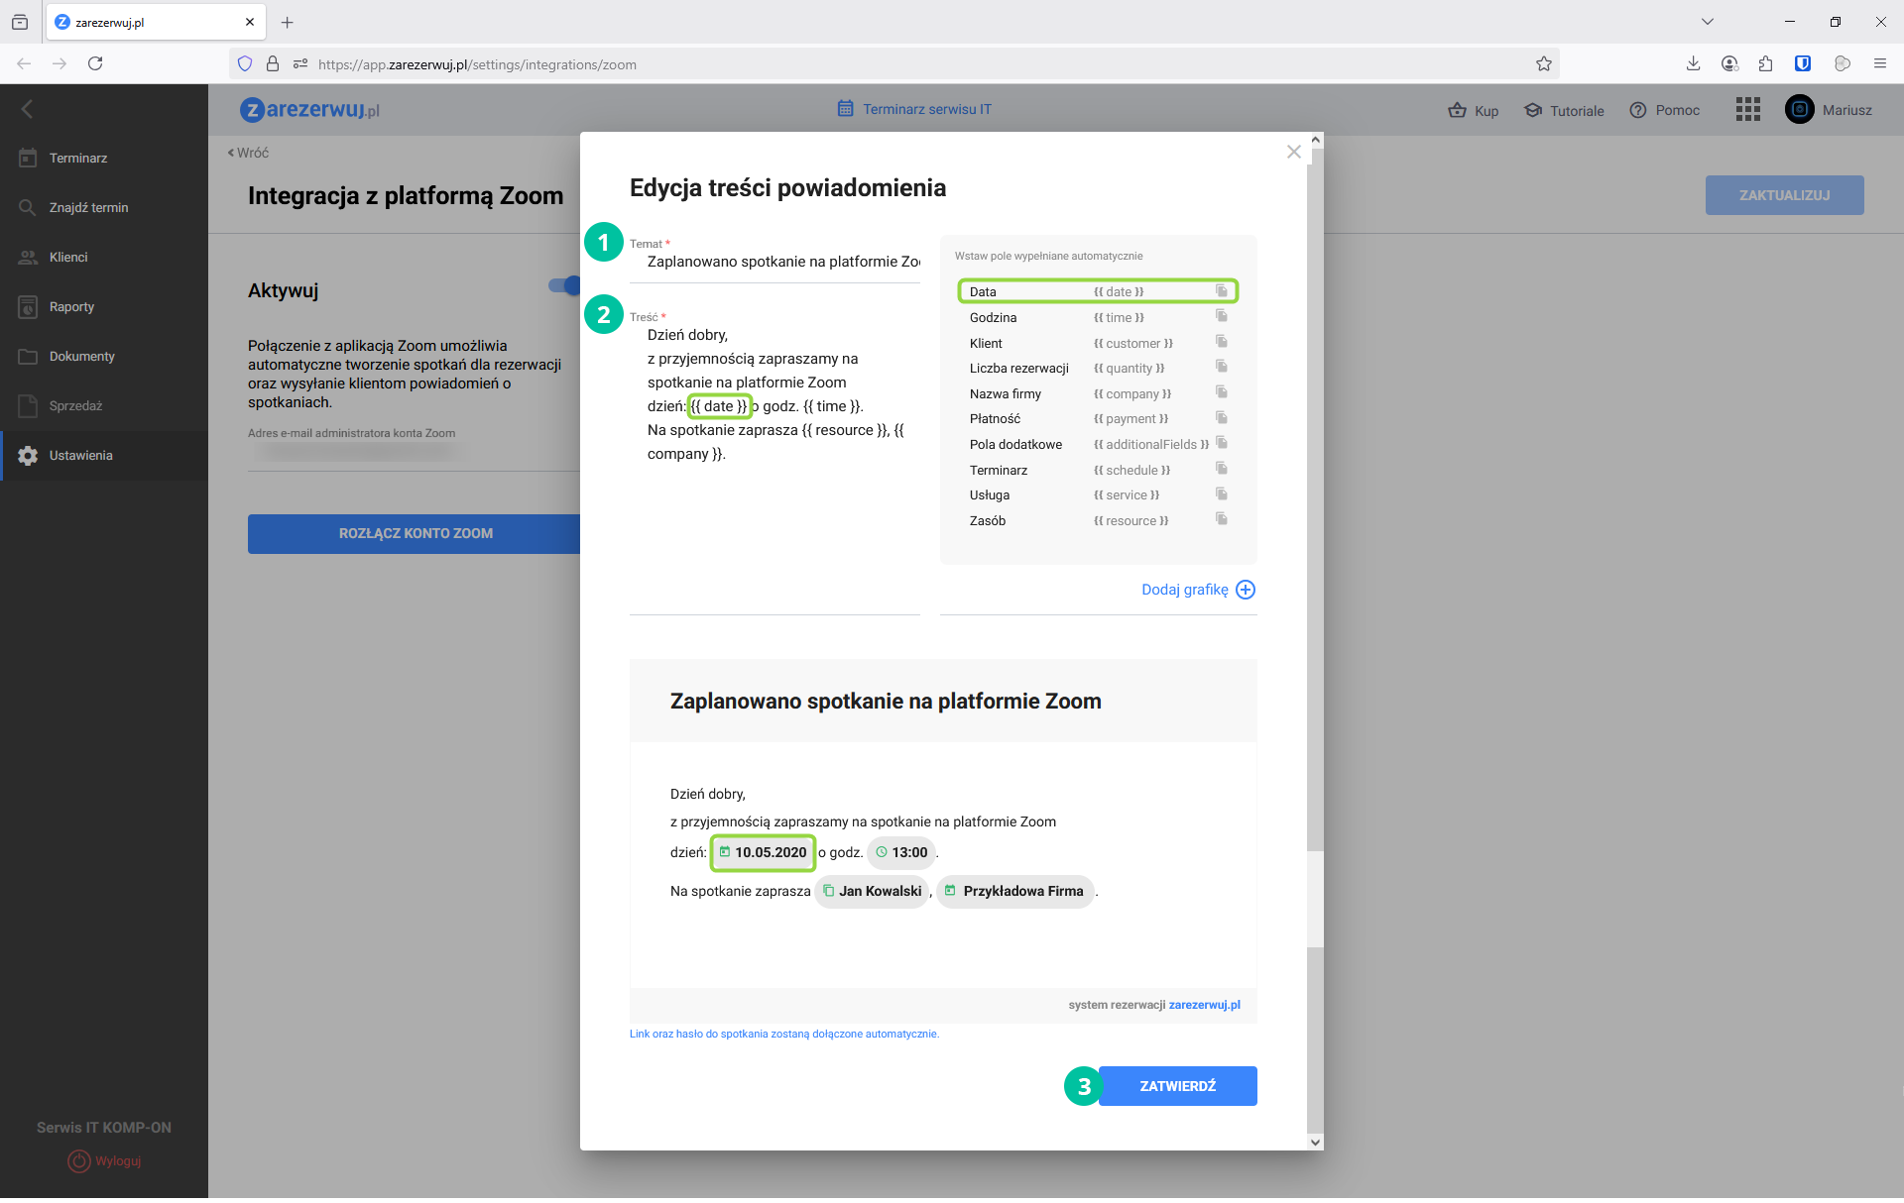Copy the Godzina {{ time }} field
Viewport: 1904px width, 1203px height.
[x=1222, y=316]
